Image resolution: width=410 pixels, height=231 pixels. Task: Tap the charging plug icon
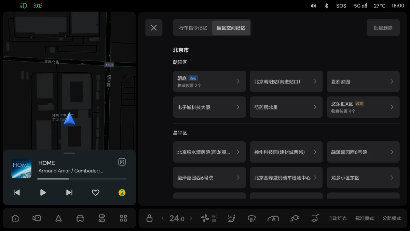[x=295, y=218]
